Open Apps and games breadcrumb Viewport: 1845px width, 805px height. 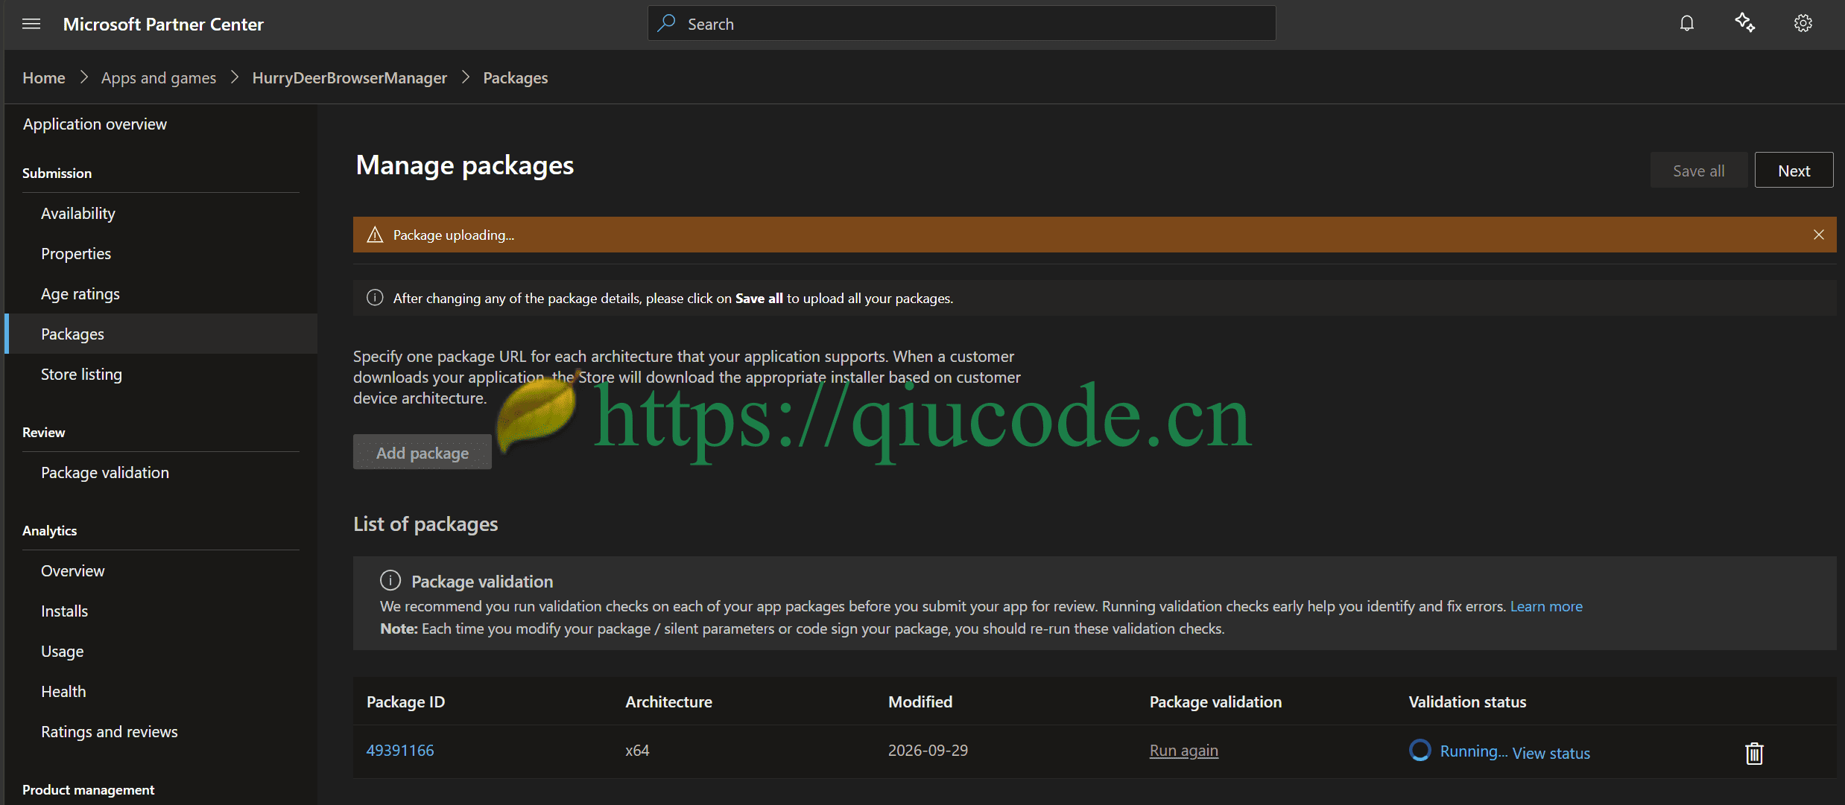pyautogui.click(x=159, y=77)
